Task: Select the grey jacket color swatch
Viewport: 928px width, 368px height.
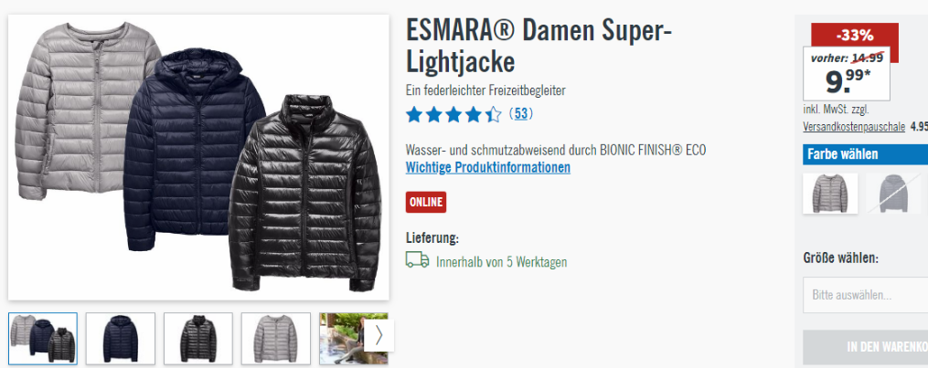Action: pyautogui.click(x=830, y=194)
